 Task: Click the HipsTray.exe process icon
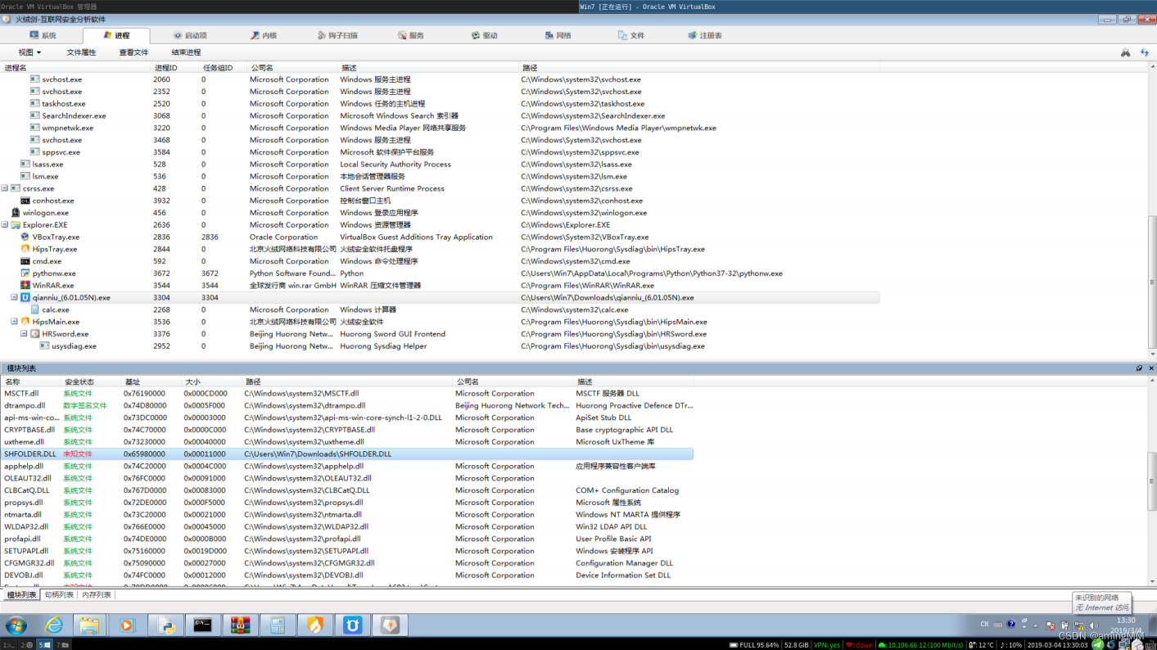(x=25, y=249)
